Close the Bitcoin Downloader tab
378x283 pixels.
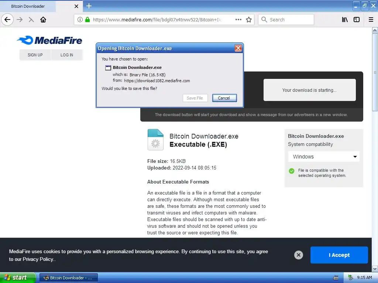tap(76, 6)
